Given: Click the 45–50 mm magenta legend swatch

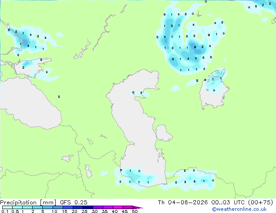Looking at the screenshot, I should [x=128, y=207].
